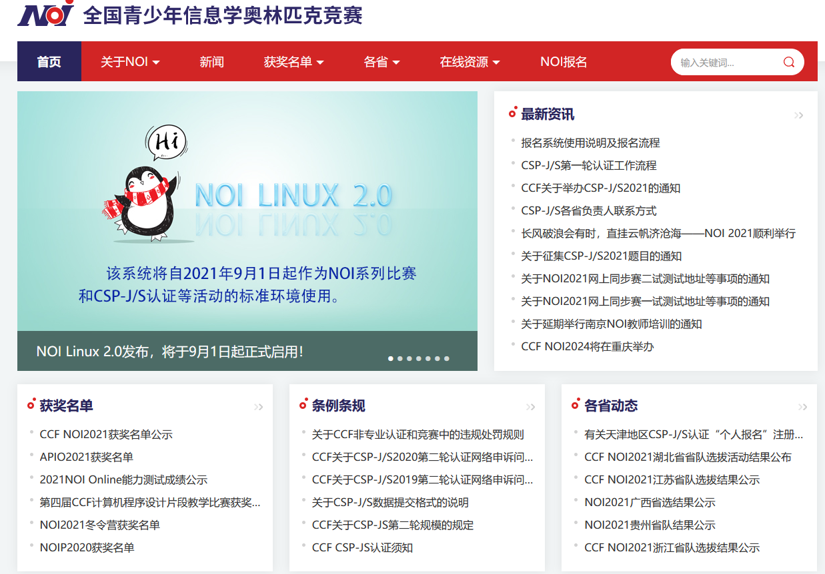Open more 最新资讯 via double-arrow icon

click(798, 116)
